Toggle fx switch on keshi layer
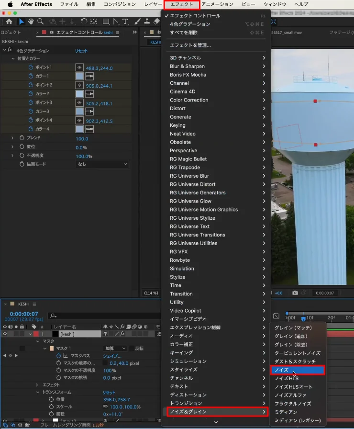 pyautogui.click(x=122, y=334)
